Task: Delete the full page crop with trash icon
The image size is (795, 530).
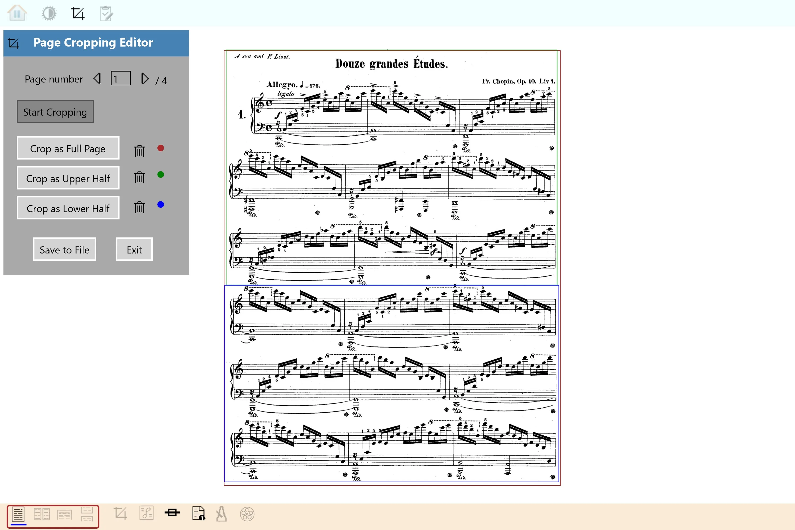Action: [x=139, y=151]
